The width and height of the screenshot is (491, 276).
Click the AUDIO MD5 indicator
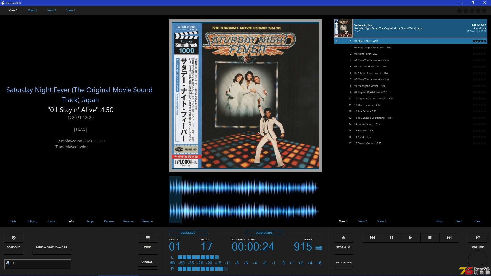point(265,233)
